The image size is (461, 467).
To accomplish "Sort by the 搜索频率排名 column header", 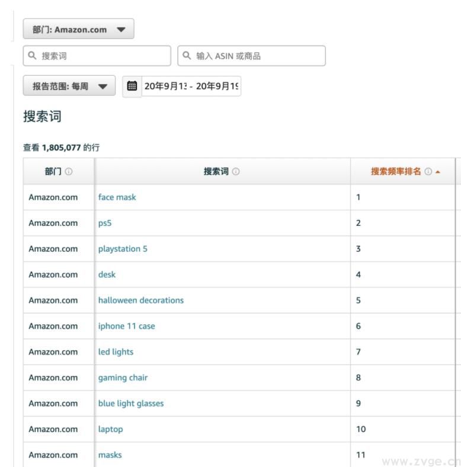I will coord(396,172).
